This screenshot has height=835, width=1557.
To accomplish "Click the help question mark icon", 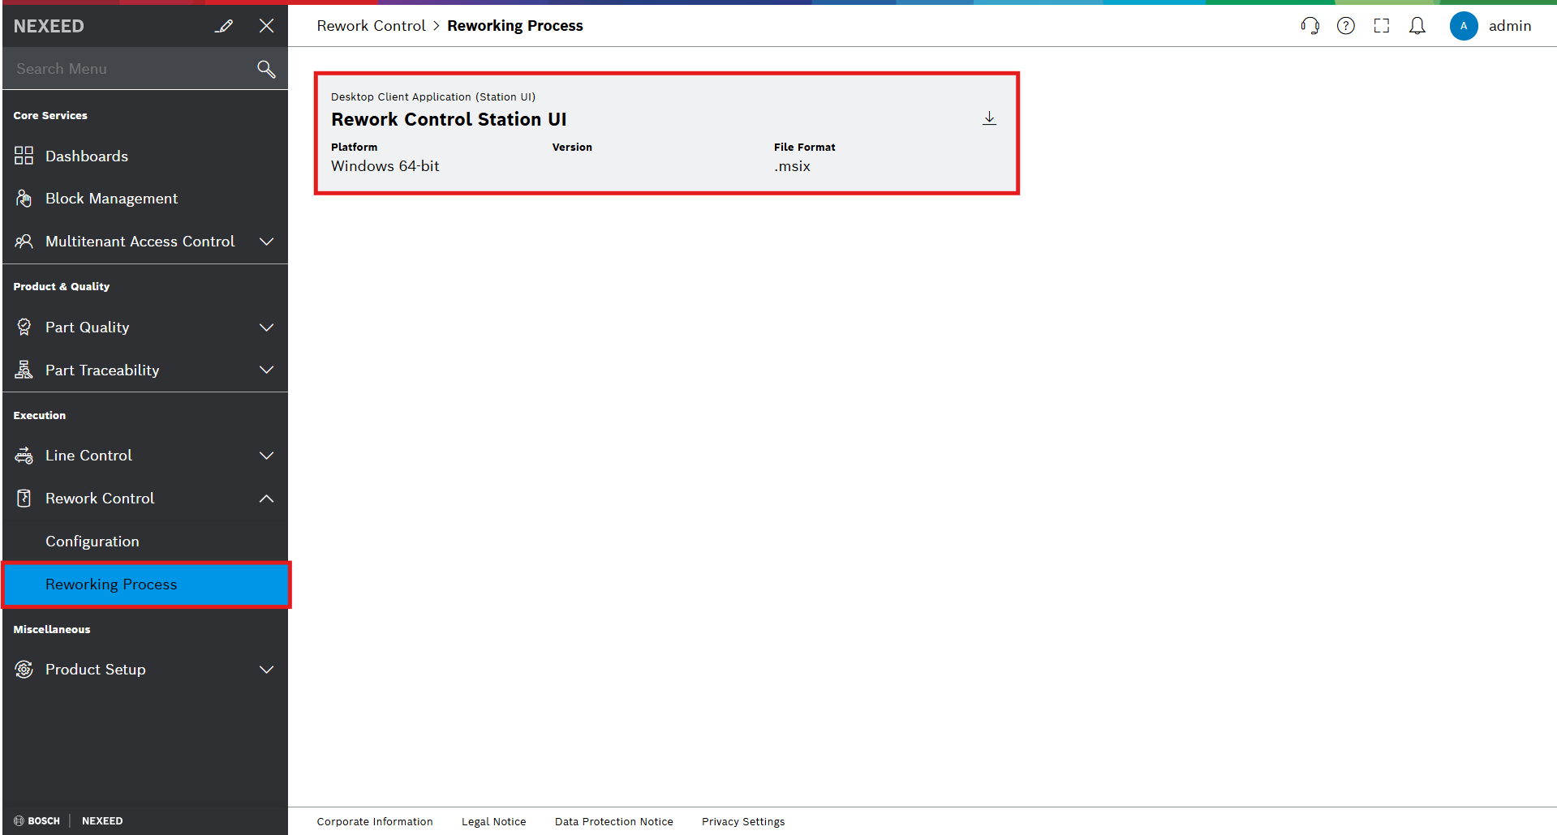I will click(x=1345, y=26).
